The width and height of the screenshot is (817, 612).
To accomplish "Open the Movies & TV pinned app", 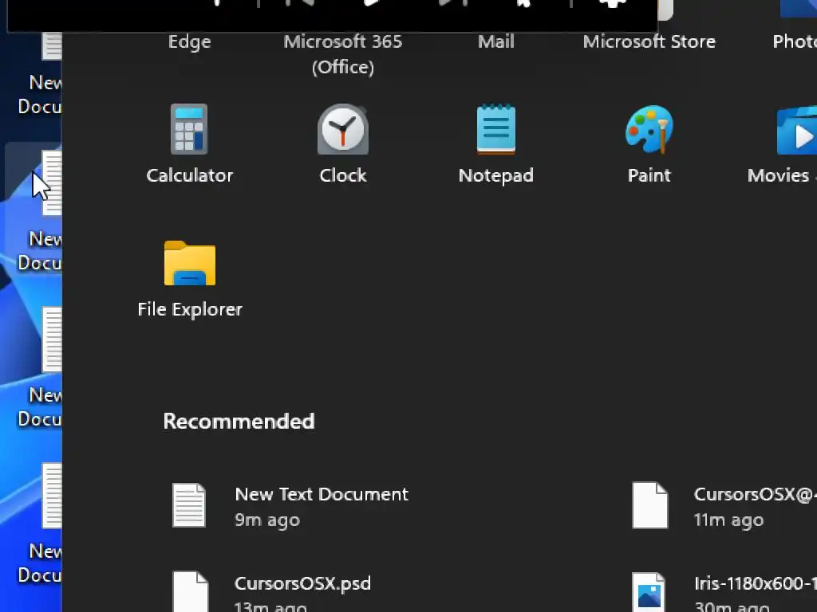I will pyautogui.click(x=783, y=144).
